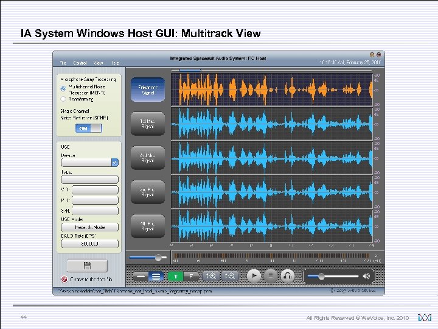Click the USB Mode value button

[89, 227]
